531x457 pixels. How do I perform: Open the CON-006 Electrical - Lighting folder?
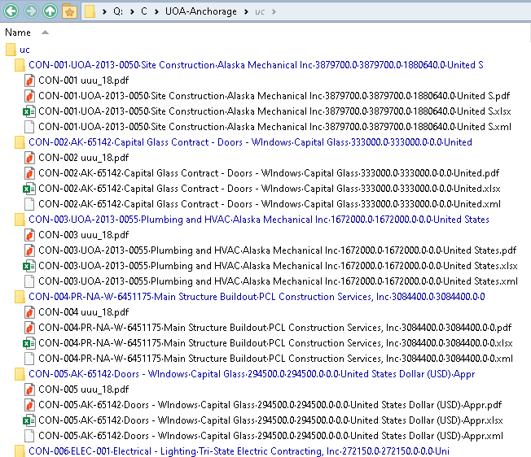tap(239, 451)
